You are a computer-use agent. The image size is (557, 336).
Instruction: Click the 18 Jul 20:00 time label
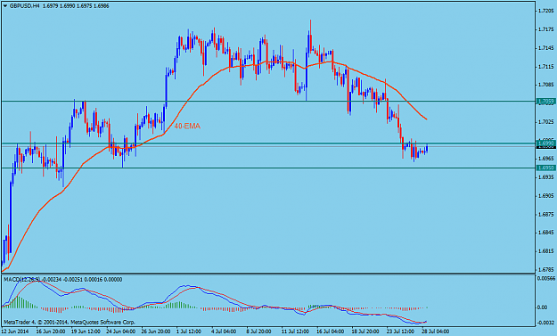pyautogui.click(x=365, y=332)
